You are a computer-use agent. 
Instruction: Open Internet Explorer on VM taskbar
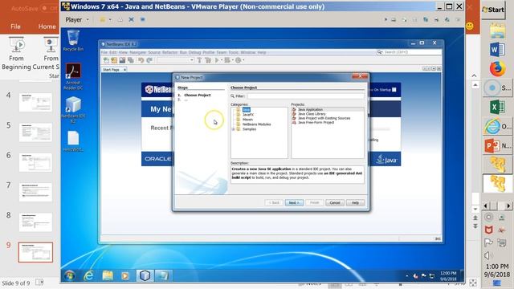[x=88, y=275]
